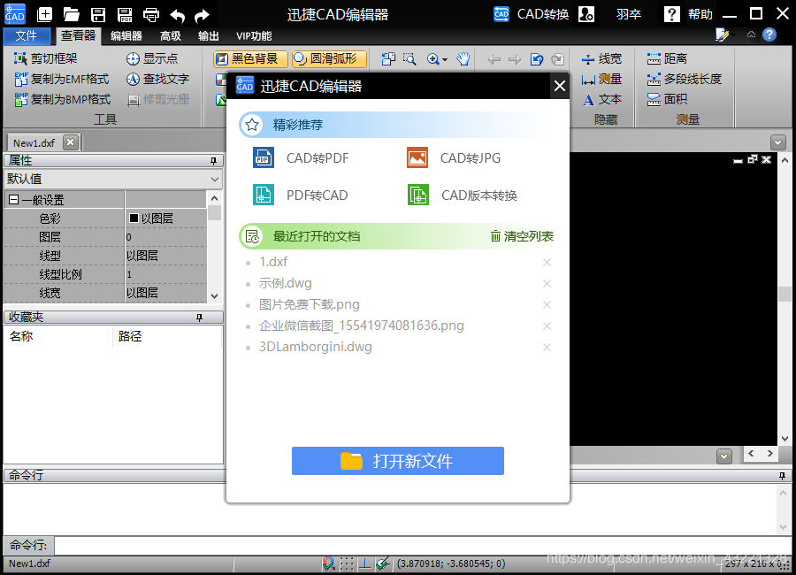Print the drawing using the printer icon
This screenshot has height=575, width=796.
(150, 14)
